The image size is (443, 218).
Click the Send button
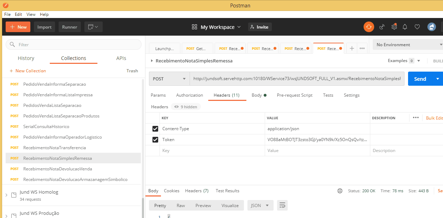[420, 79]
